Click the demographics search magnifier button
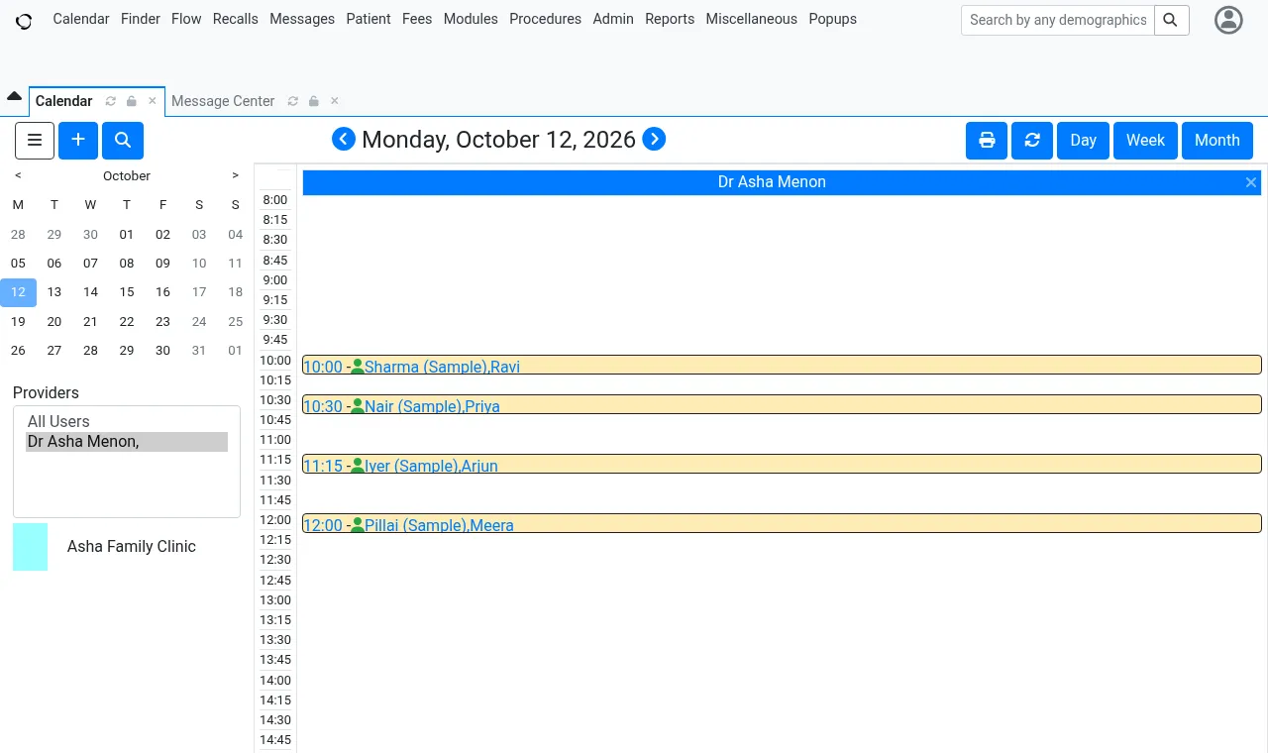This screenshot has width=1268, height=753. pyautogui.click(x=1171, y=20)
